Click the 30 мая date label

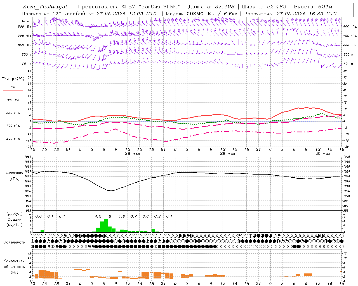(x=323, y=154)
